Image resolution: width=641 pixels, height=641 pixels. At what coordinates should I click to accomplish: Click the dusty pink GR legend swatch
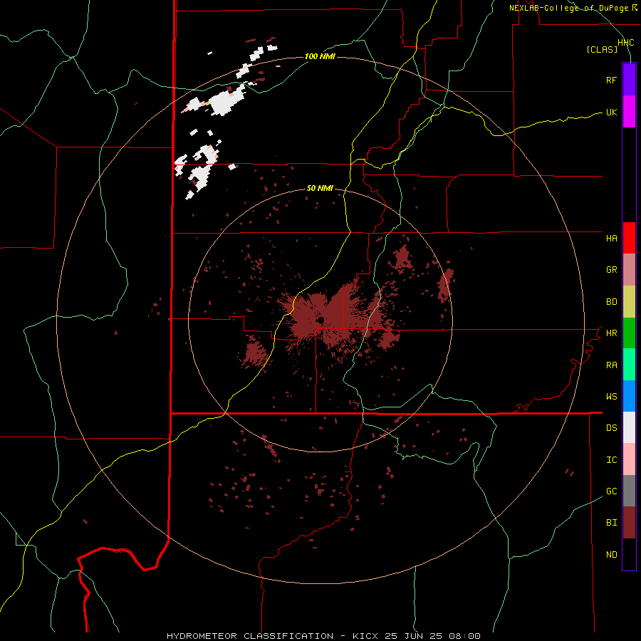[x=629, y=270]
